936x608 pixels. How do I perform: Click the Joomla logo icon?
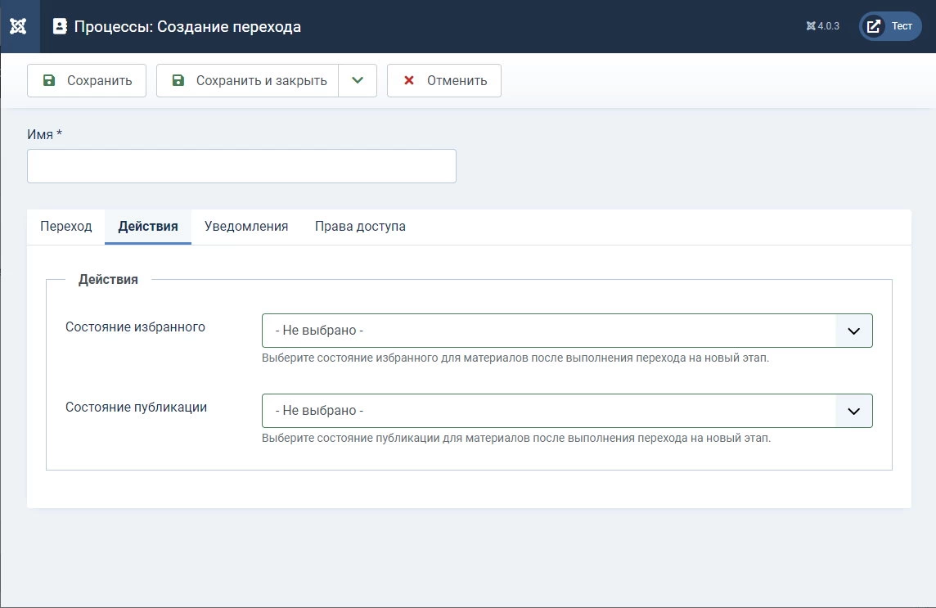[19, 26]
